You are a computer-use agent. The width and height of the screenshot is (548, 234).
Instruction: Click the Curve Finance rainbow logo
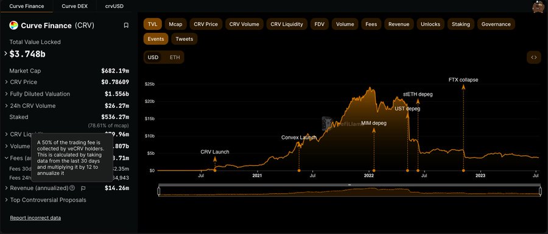click(13, 25)
